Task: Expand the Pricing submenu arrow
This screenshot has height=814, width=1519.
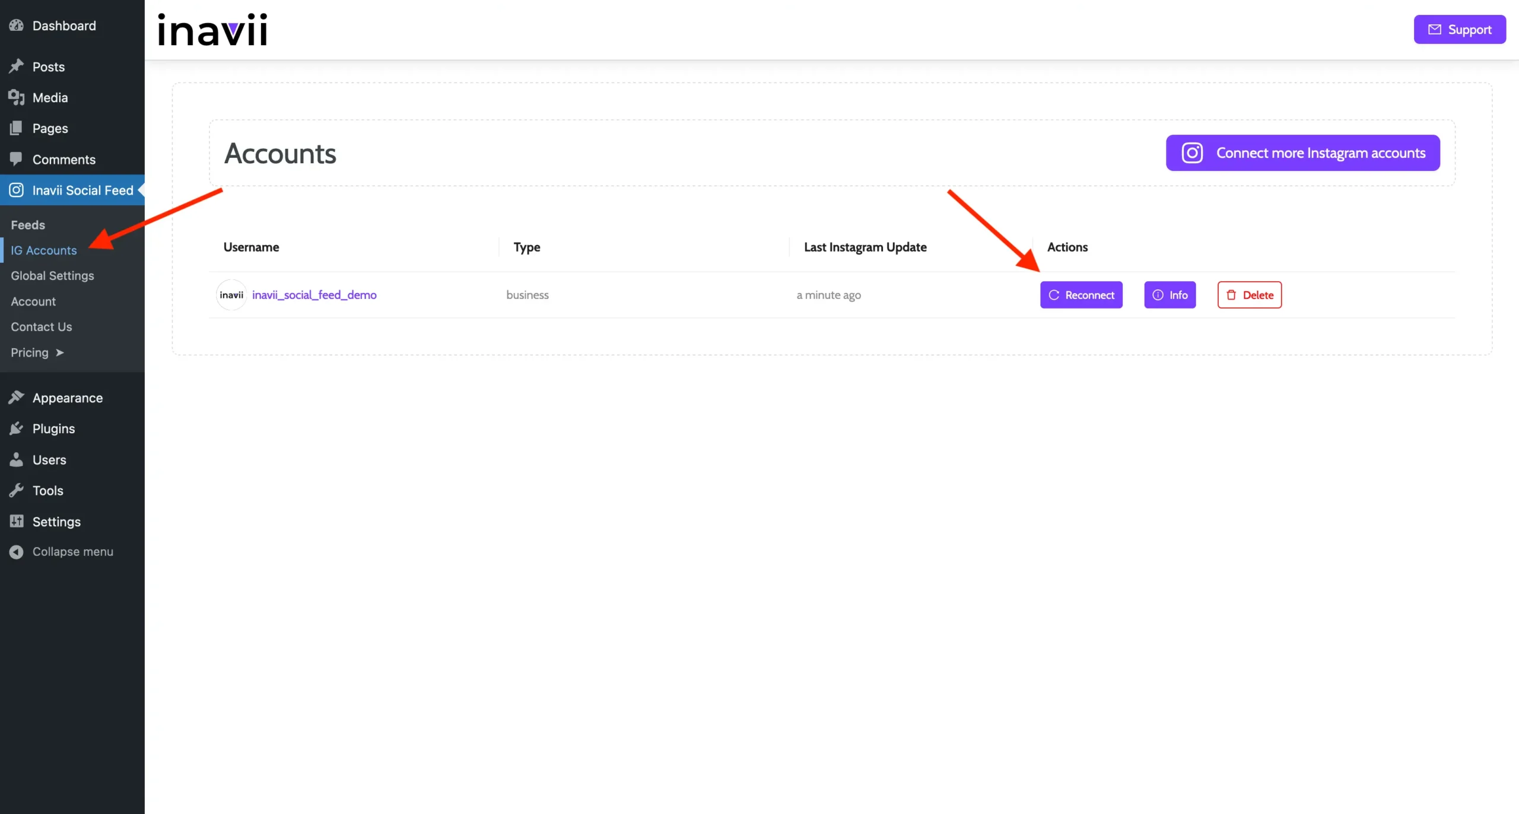Action: (59, 352)
